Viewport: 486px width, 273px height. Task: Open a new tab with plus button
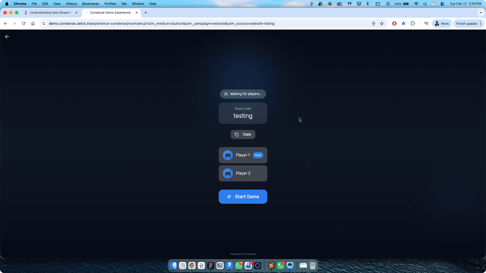(146, 13)
